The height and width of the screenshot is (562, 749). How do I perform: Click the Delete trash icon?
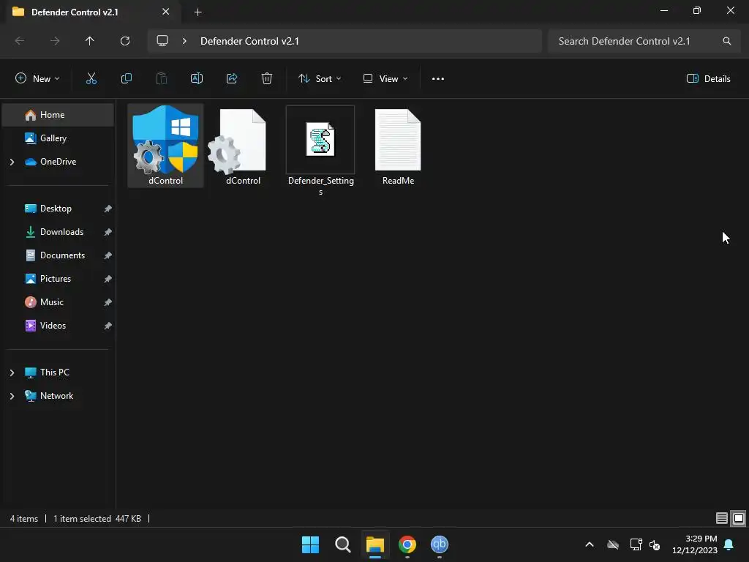point(267,79)
